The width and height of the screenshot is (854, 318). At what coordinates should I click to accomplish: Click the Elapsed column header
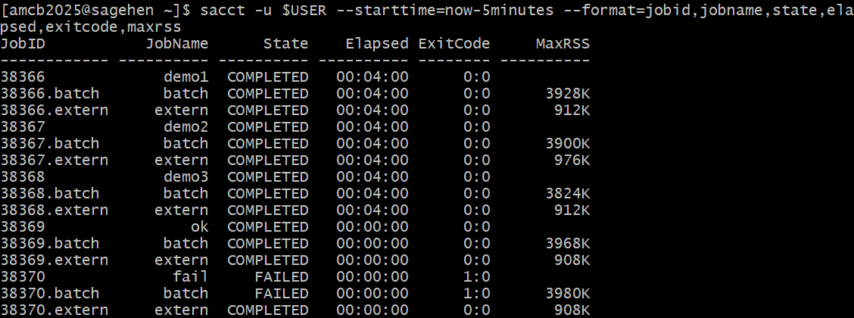(377, 44)
